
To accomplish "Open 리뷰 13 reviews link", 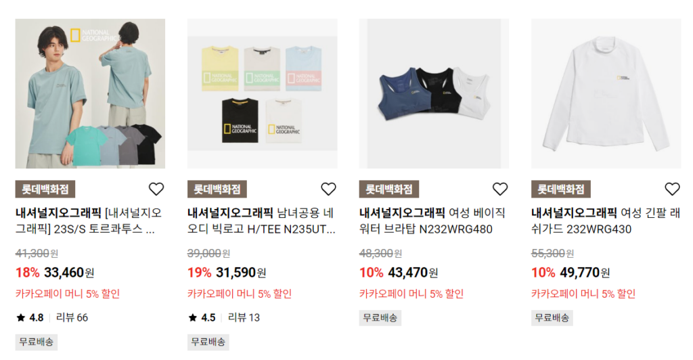I will (244, 317).
